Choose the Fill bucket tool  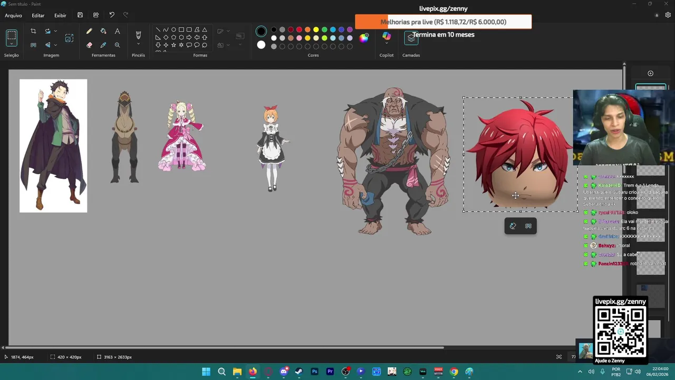103,32
